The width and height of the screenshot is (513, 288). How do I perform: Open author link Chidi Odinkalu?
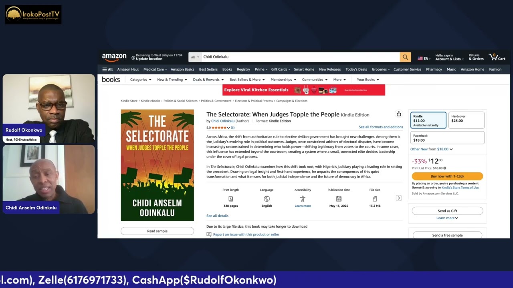[x=223, y=121]
